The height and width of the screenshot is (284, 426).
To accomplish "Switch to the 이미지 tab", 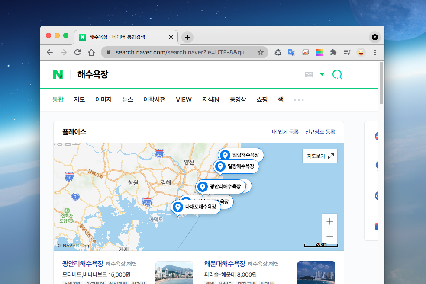I will pyautogui.click(x=103, y=99).
